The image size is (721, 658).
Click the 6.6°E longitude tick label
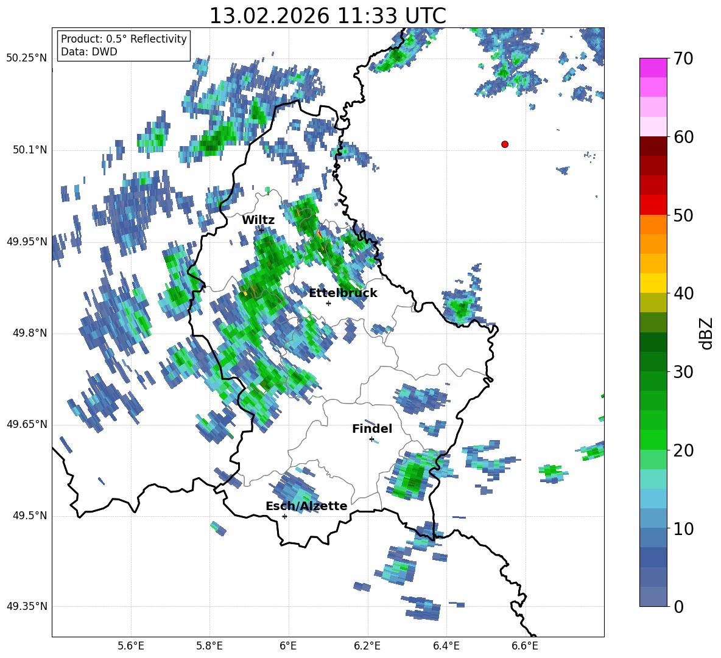tap(525, 646)
